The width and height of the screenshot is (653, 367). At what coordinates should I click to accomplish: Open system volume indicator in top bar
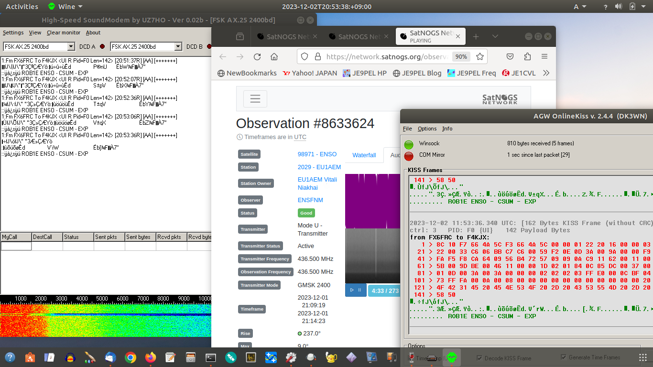point(619,7)
